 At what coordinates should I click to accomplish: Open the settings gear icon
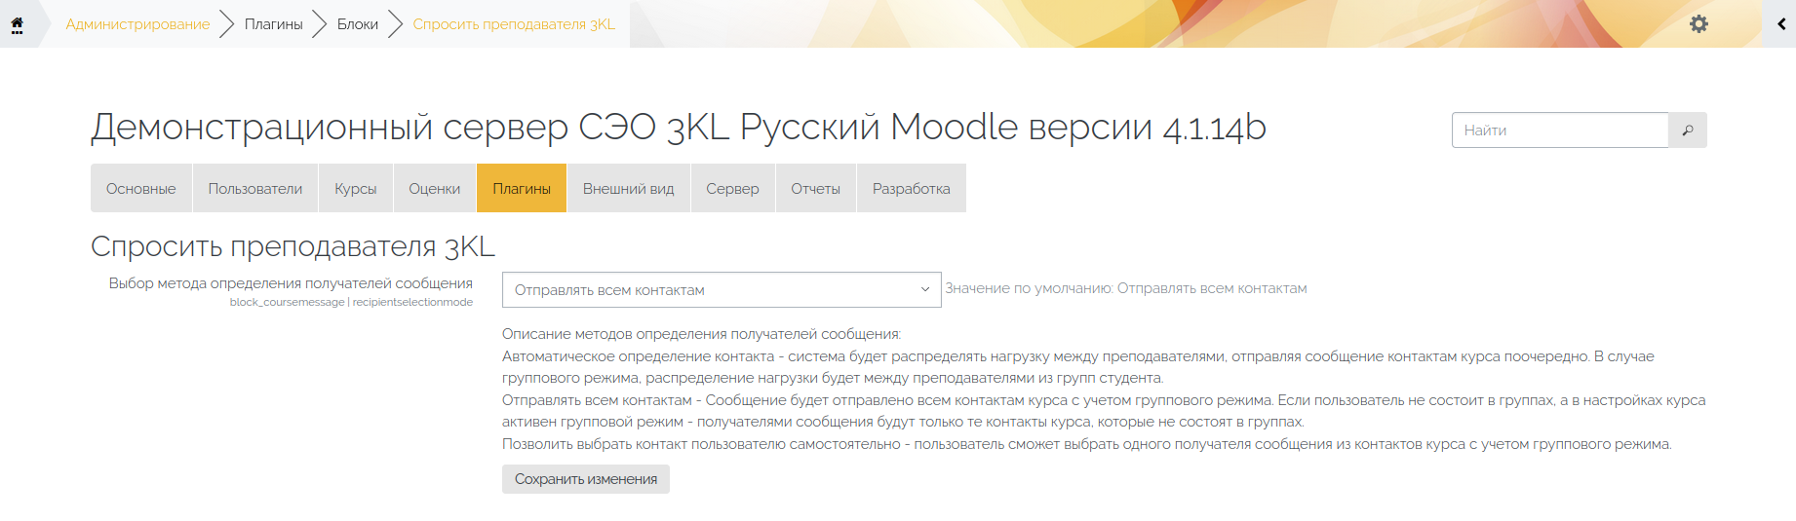(1698, 24)
